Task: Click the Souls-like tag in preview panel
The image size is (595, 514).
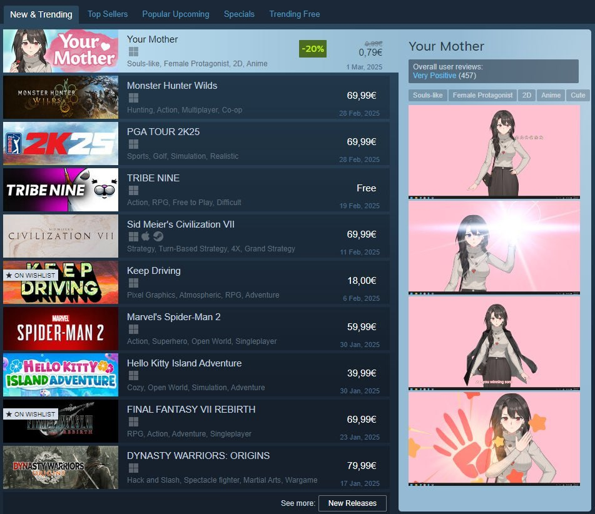Action: click(428, 95)
